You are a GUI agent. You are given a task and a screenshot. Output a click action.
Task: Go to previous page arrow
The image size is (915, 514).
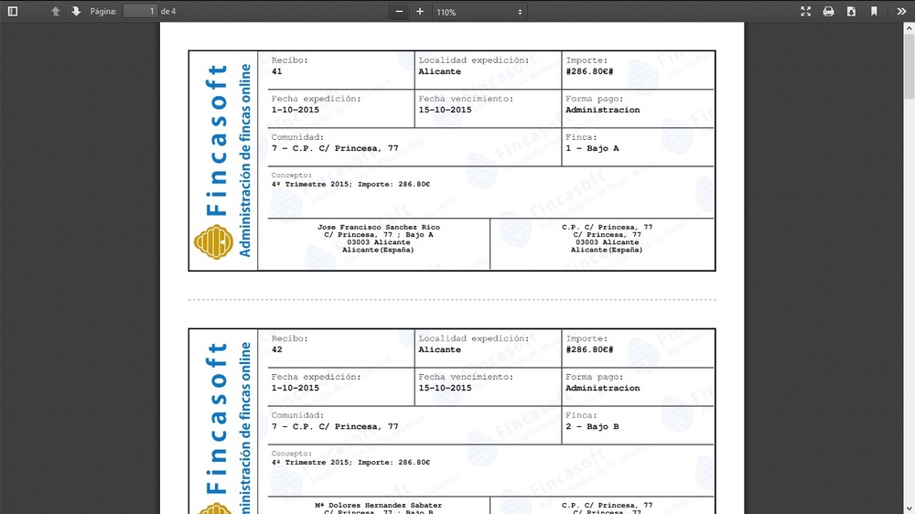click(x=55, y=11)
